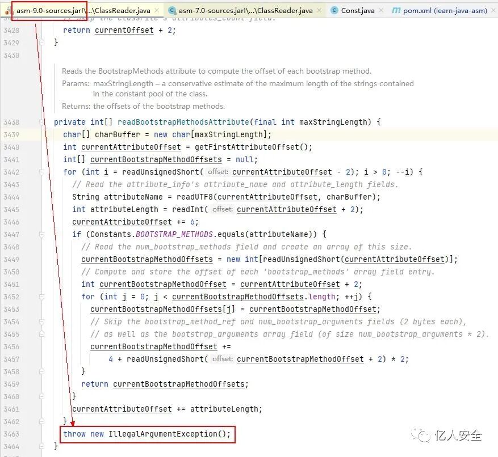Click the 'Compute and store the offset' comment
The width and height of the screenshot is (498, 457).
point(258,272)
